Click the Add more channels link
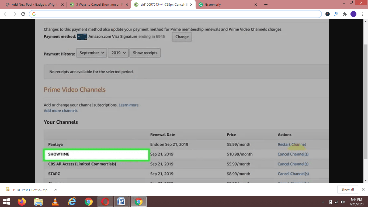The width and height of the screenshot is (368, 207). [x=61, y=111]
